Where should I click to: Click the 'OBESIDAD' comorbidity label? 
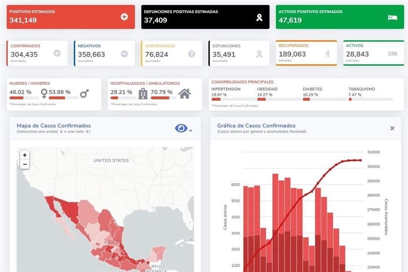267,89
